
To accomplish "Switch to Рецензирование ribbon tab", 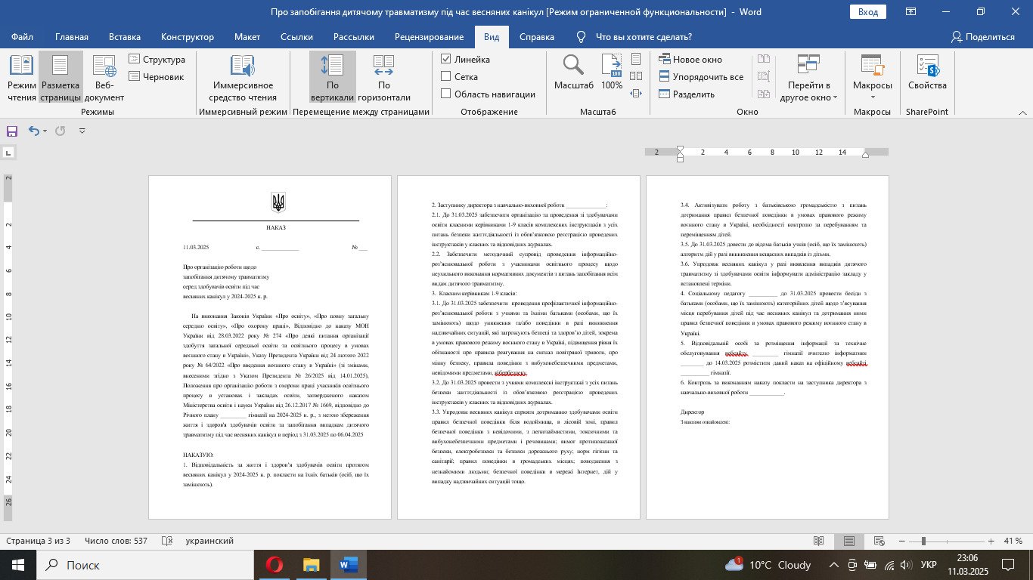I will (x=429, y=37).
